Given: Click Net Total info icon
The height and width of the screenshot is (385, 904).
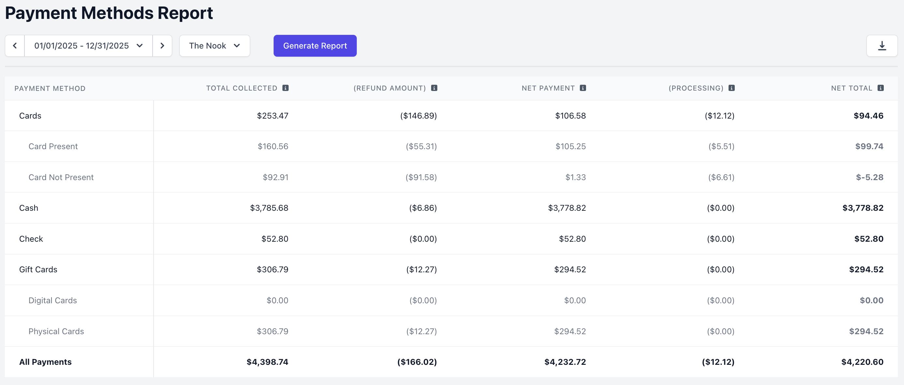Looking at the screenshot, I should point(880,88).
